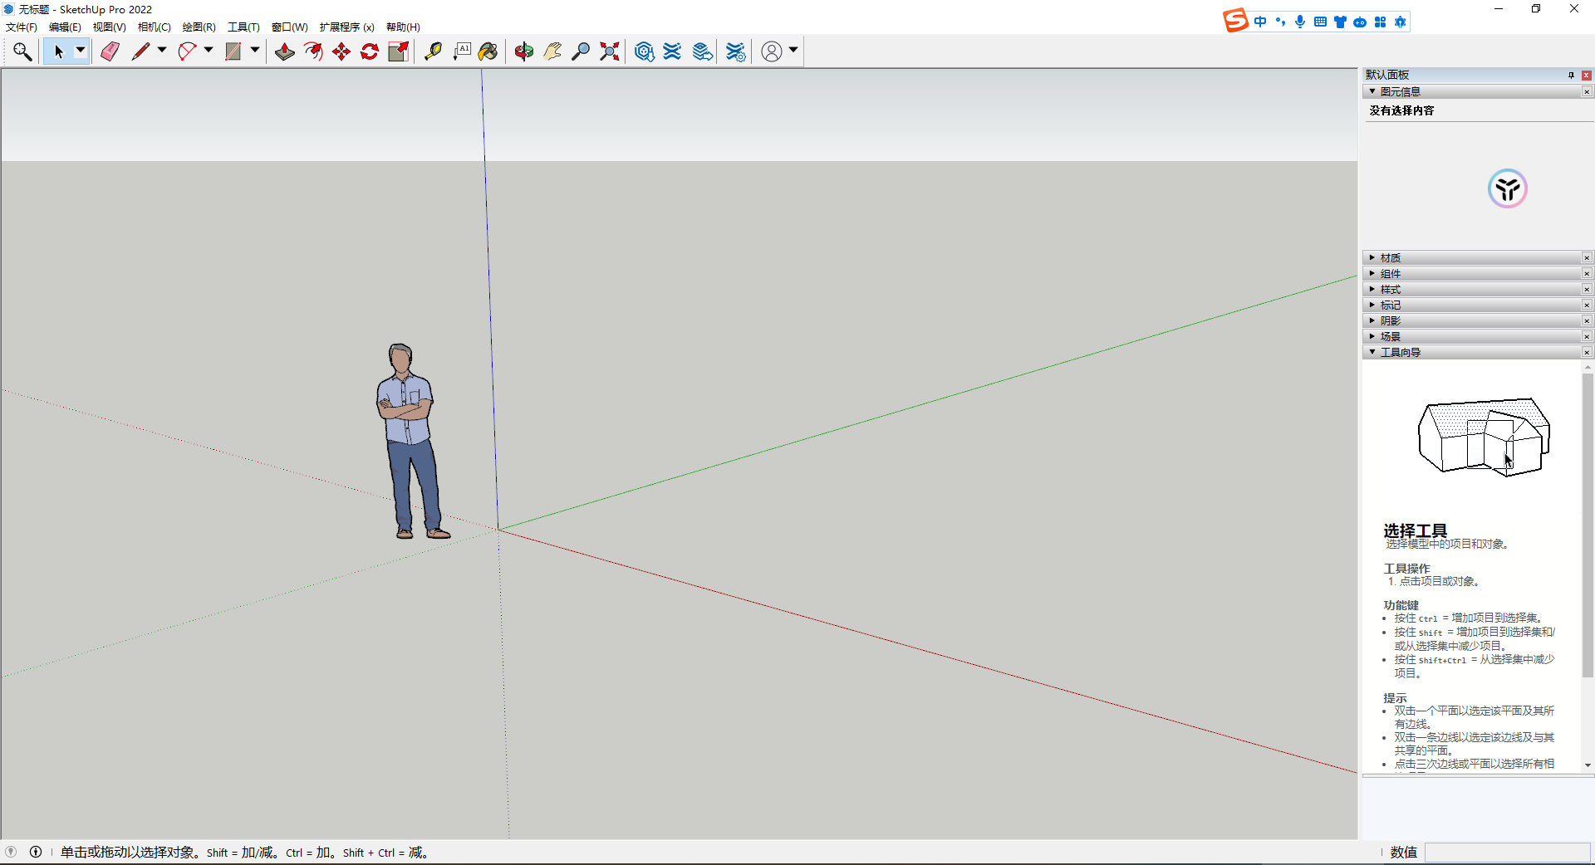Click the Zoom Extents icon
Image resolution: width=1595 pixels, height=865 pixels.
pos(610,51)
